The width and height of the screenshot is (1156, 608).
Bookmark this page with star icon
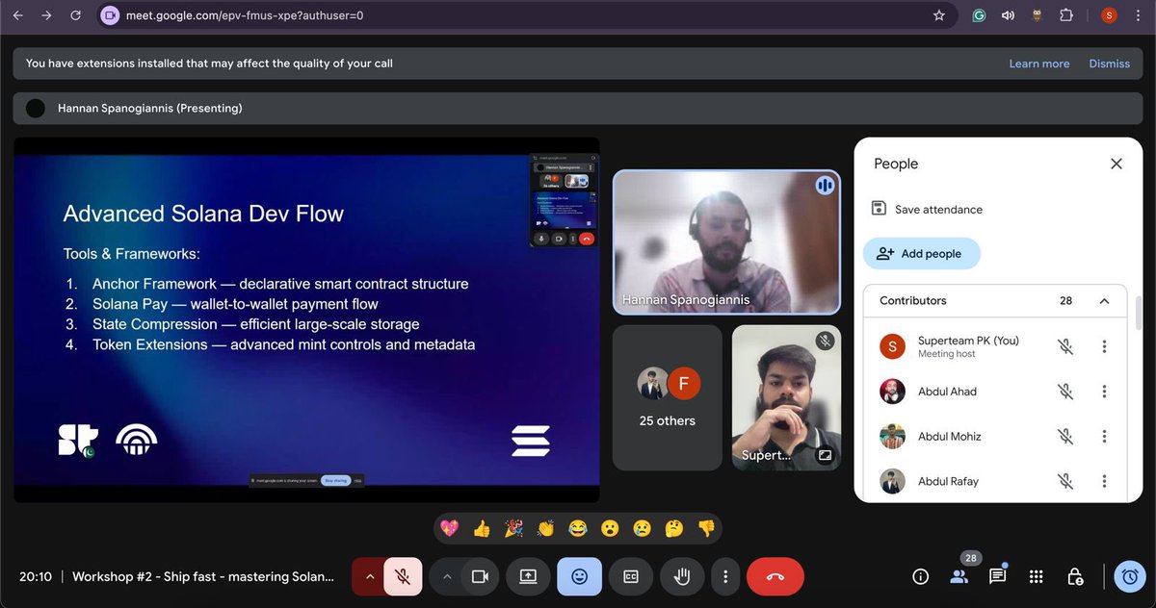938,15
